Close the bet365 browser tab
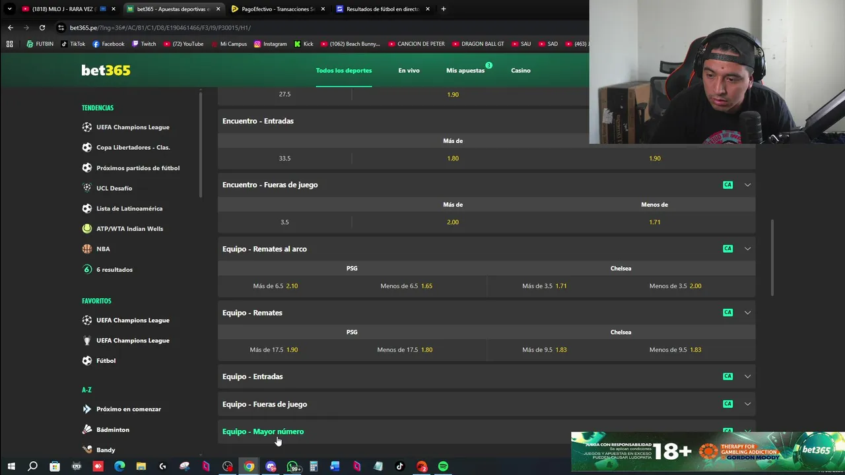This screenshot has height=475, width=845. [x=218, y=9]
